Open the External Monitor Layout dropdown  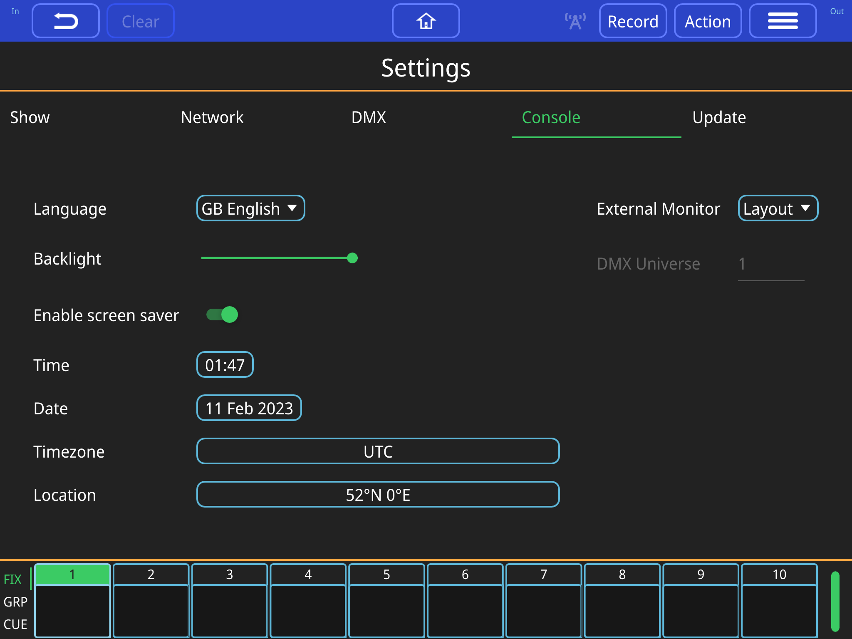777,208
